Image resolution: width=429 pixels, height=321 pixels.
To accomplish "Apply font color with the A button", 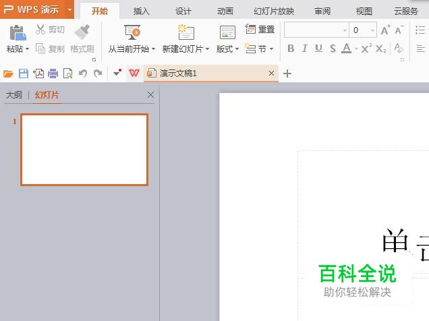I will [x=347, y=49].
